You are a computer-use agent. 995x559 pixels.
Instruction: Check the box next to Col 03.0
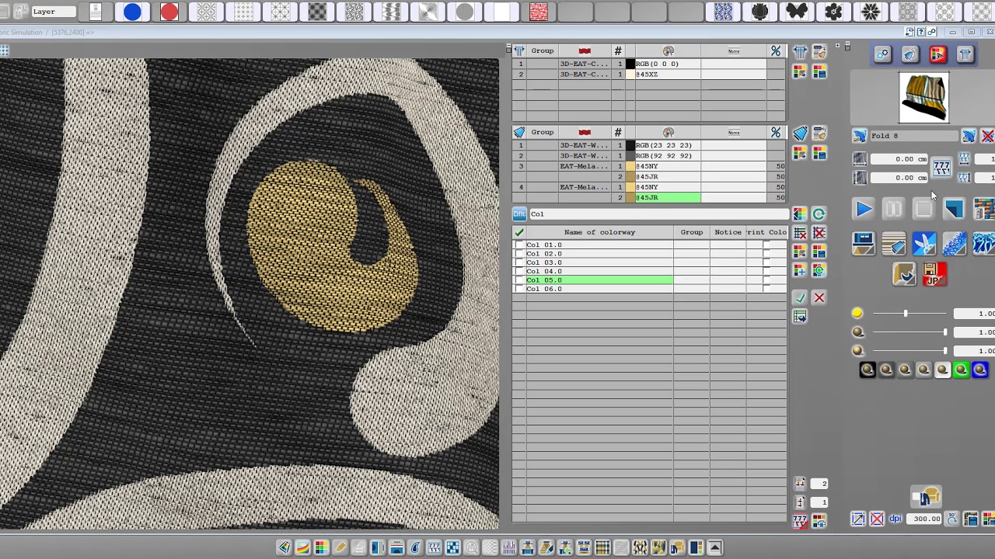[518, 262]
